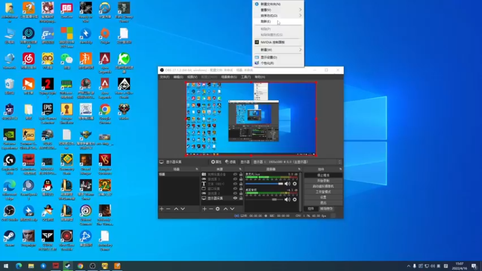Open Epic Games Launcher desktop icon
This screenshot has width=482, height=271.
(48, 113)
